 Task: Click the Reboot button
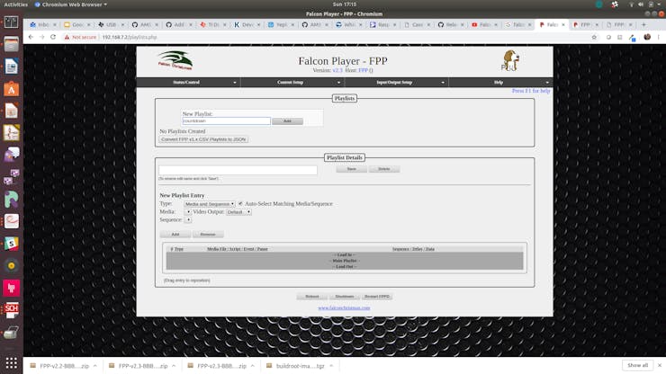[x=311, y=297]
